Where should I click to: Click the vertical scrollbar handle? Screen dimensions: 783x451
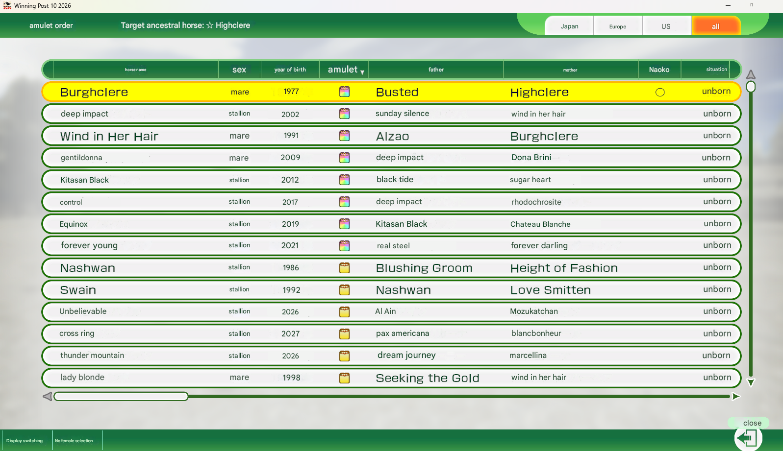(751, 87)
